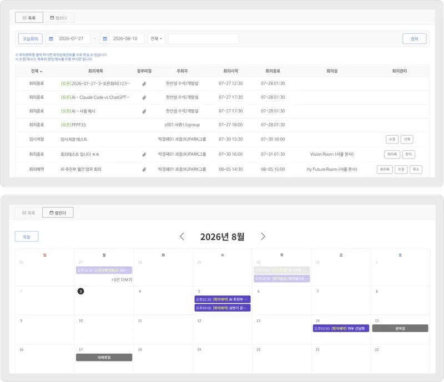Click calendar icon beside 2026-07-27 start date

coord(51,39)
